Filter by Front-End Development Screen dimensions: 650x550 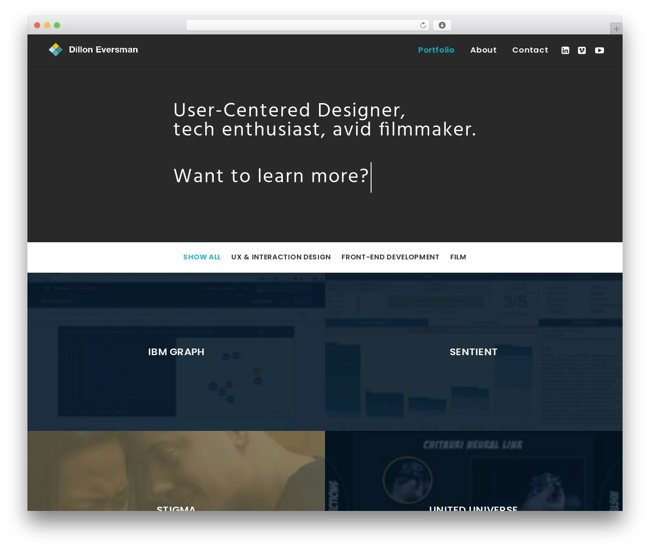pyautogui.click(x=391, y=257)
